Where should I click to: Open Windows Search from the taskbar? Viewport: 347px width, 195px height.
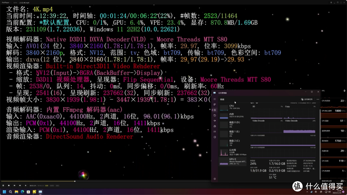[x=10, y=192]
